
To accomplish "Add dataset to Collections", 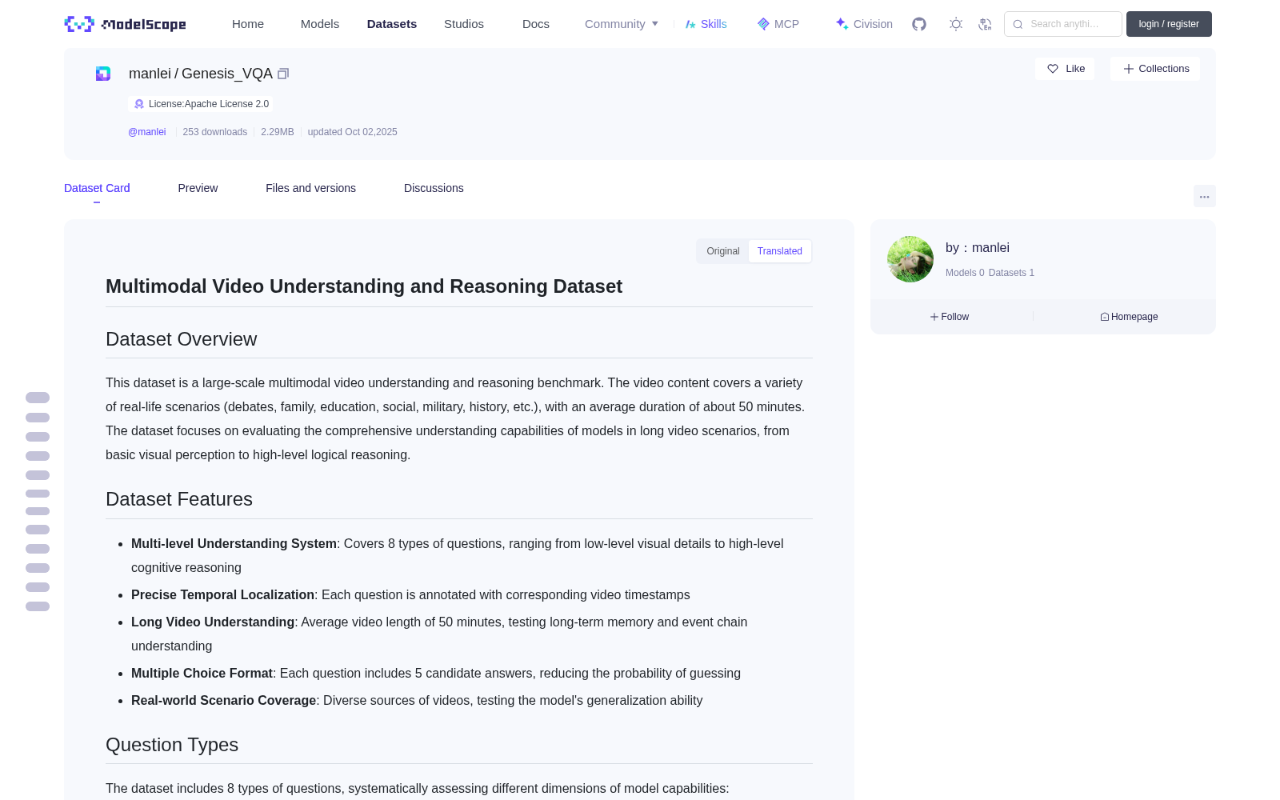I will pos(1155,69).
